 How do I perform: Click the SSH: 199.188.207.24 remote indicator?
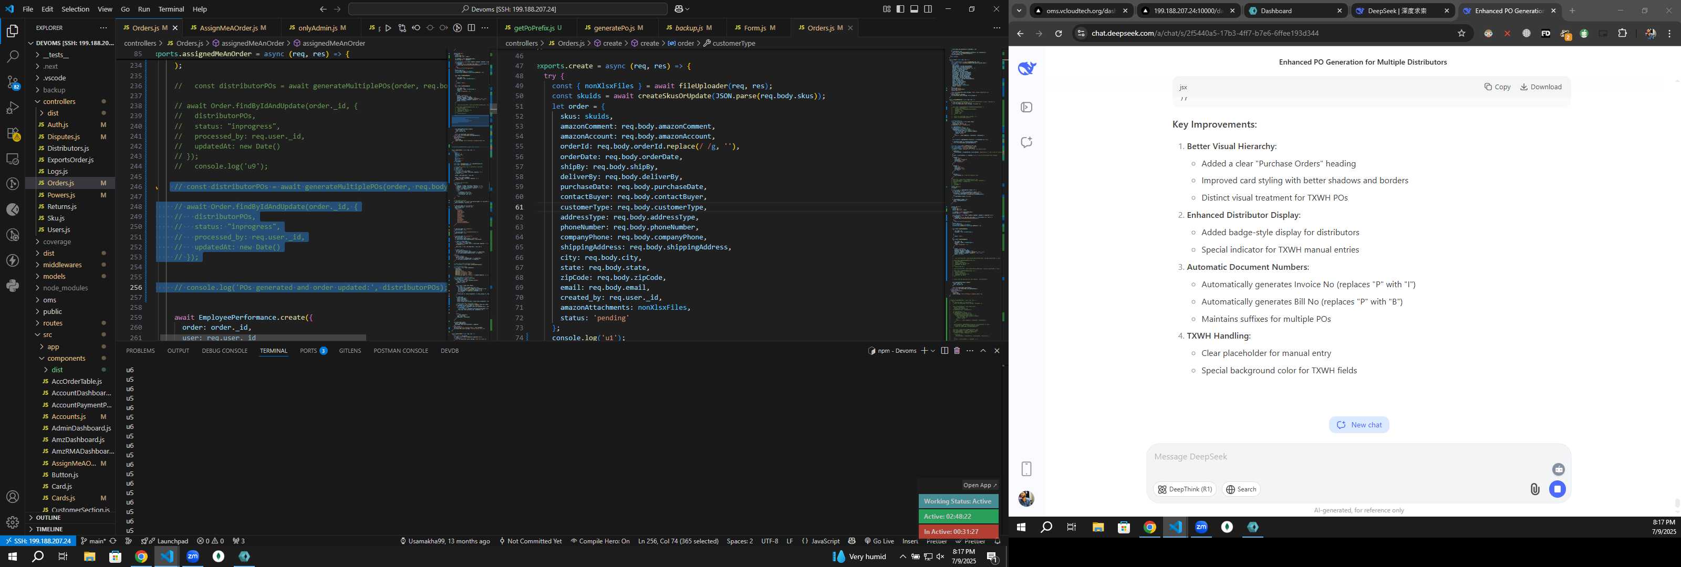37,541
